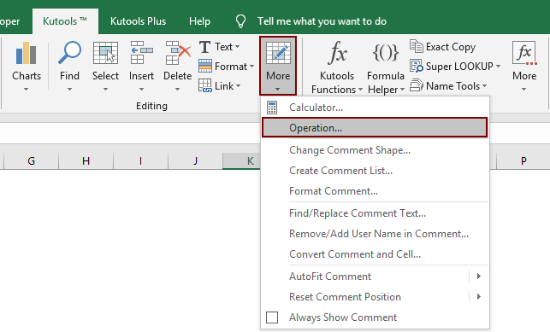Toggle Always Show Comment checkbox
550x332 pixels.
tap(272, 317)
